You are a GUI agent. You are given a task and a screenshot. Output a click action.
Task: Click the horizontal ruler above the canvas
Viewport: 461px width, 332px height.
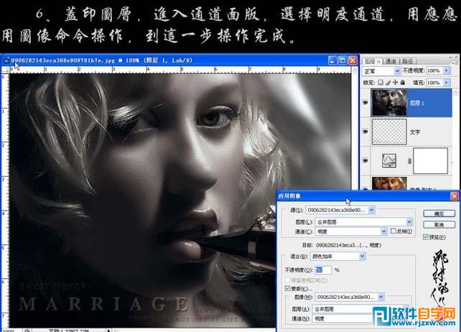click(180, 70)
